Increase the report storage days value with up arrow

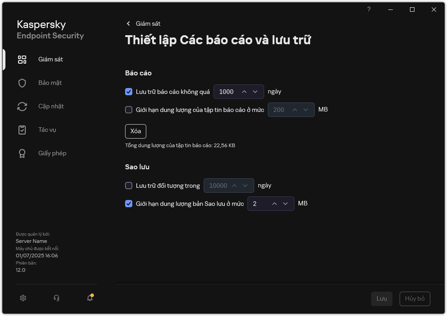(x=244, y=92)
